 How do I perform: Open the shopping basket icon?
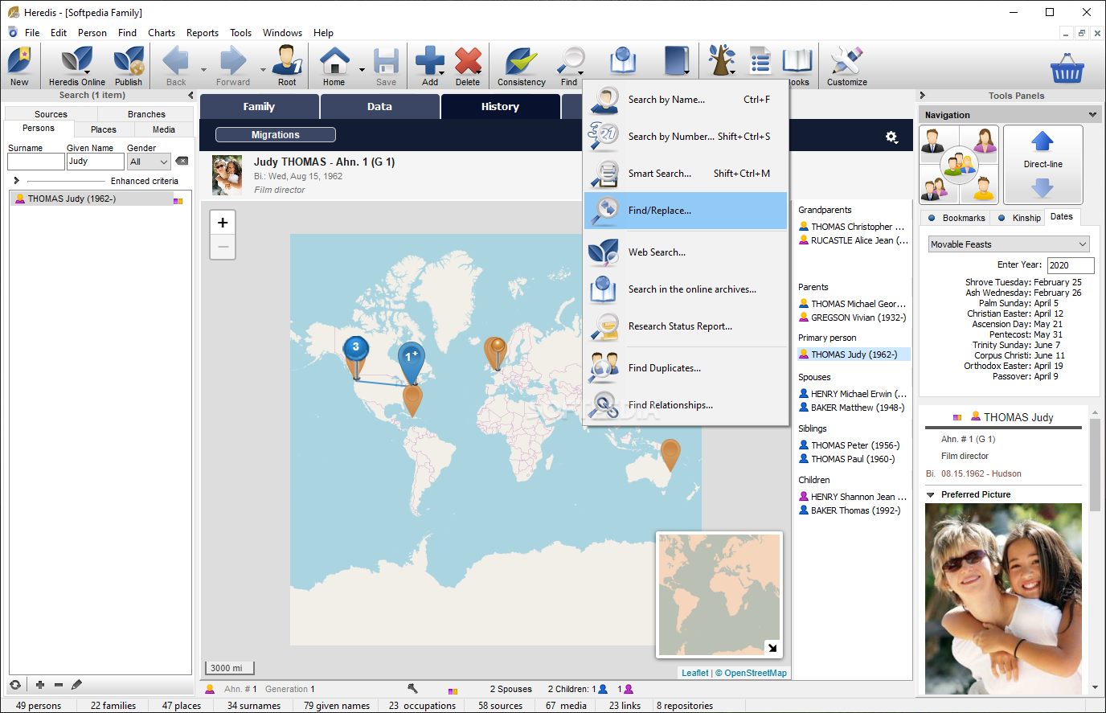pos(1067,68)
